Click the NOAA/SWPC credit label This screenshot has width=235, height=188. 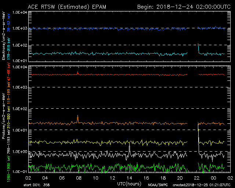point(156,185)
